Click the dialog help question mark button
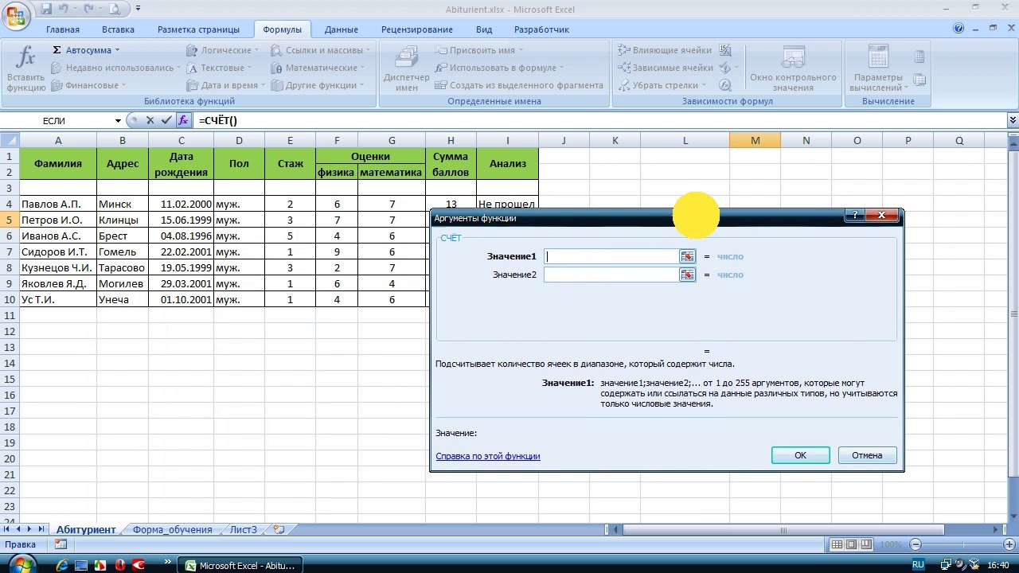This screenshot has height=573, width=1019. click(854, 215)
